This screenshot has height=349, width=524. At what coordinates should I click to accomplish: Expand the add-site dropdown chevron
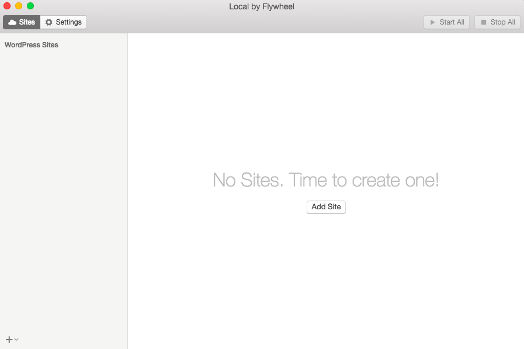pyautogui.click(x=16, y=340)
